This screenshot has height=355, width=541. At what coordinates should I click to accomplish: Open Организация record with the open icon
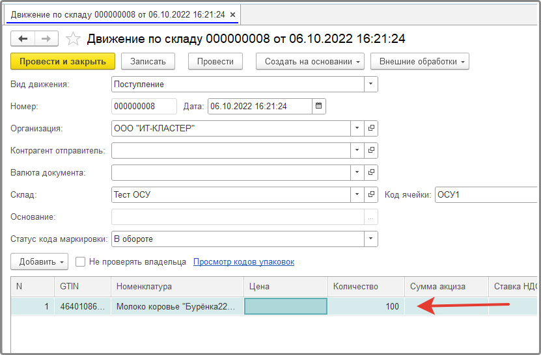coord(371,128)
